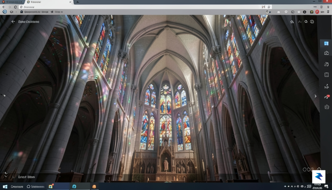Click the taskbar search box text
Screen dimensions: 332x190
[17, 187]
